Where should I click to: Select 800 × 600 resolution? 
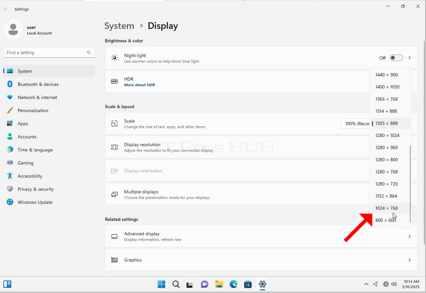391,220
